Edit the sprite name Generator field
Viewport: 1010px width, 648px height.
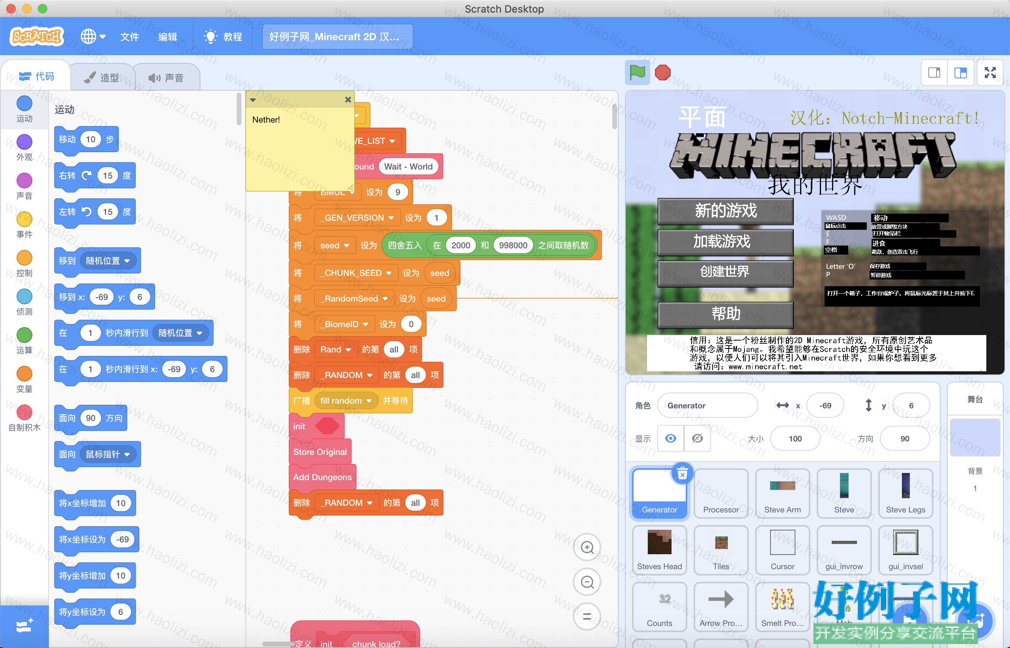coord(707,406)
